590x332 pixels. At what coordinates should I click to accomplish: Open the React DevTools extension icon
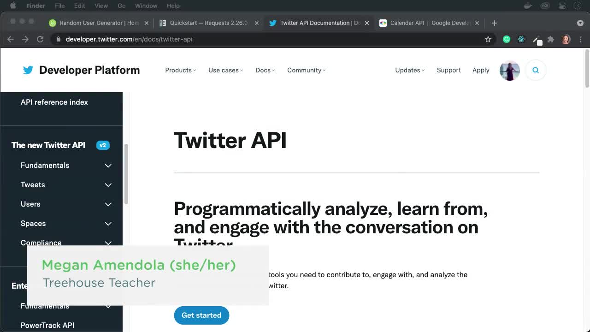[521, 39]
